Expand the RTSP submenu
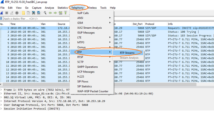The height and width of the screenshot is (114, 214). [x=92, y=57]
